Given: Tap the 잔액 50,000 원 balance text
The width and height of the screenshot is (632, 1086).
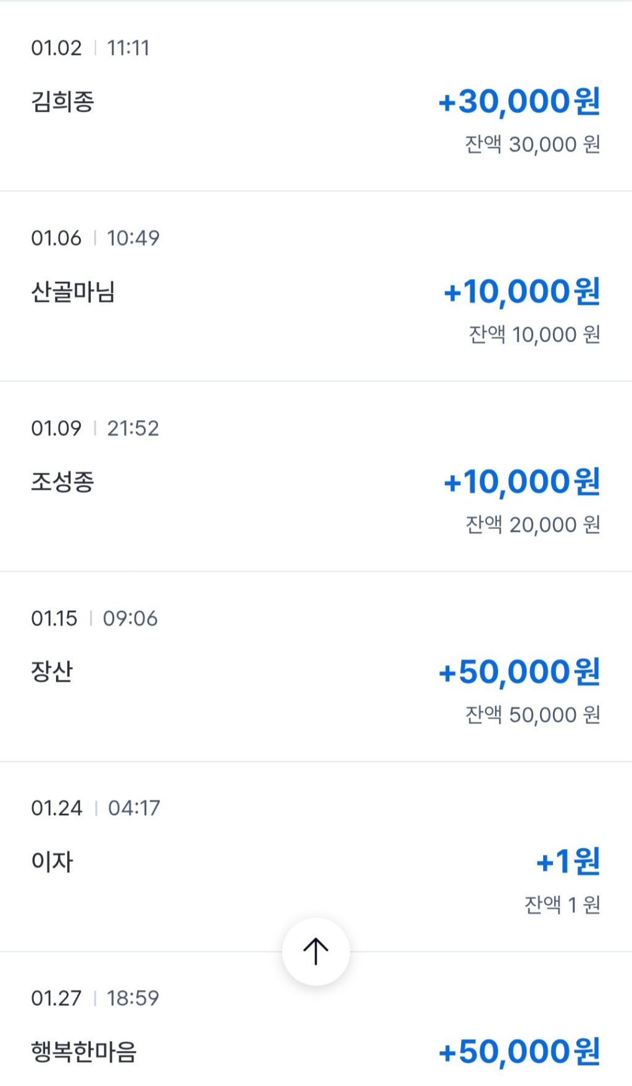Looking at the screenshot, I should point(532,715).
